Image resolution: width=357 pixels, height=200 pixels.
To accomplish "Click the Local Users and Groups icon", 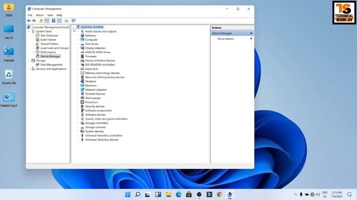I will [37, 48].
